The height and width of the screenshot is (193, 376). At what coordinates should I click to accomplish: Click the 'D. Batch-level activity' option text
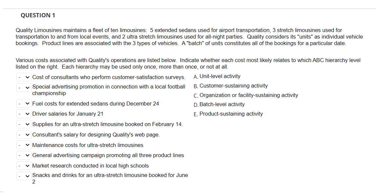pyautogui.click(x=222, y=105)
